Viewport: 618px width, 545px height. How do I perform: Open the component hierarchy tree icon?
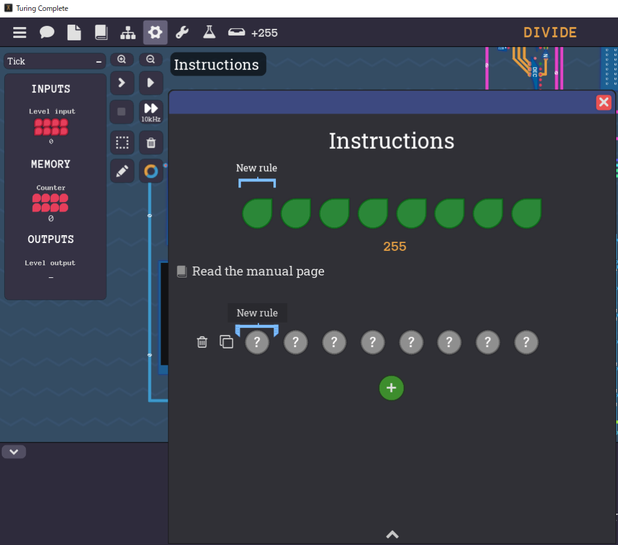[x=128, y=33]
